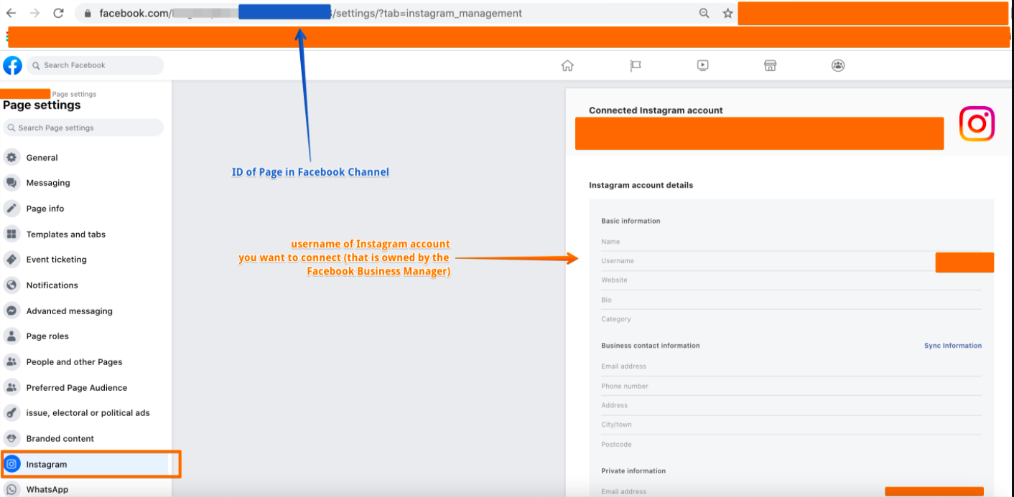This screenshot has height=497, width=1014.
Task: Open the Groups icon
Action: [x=838, y=65]
